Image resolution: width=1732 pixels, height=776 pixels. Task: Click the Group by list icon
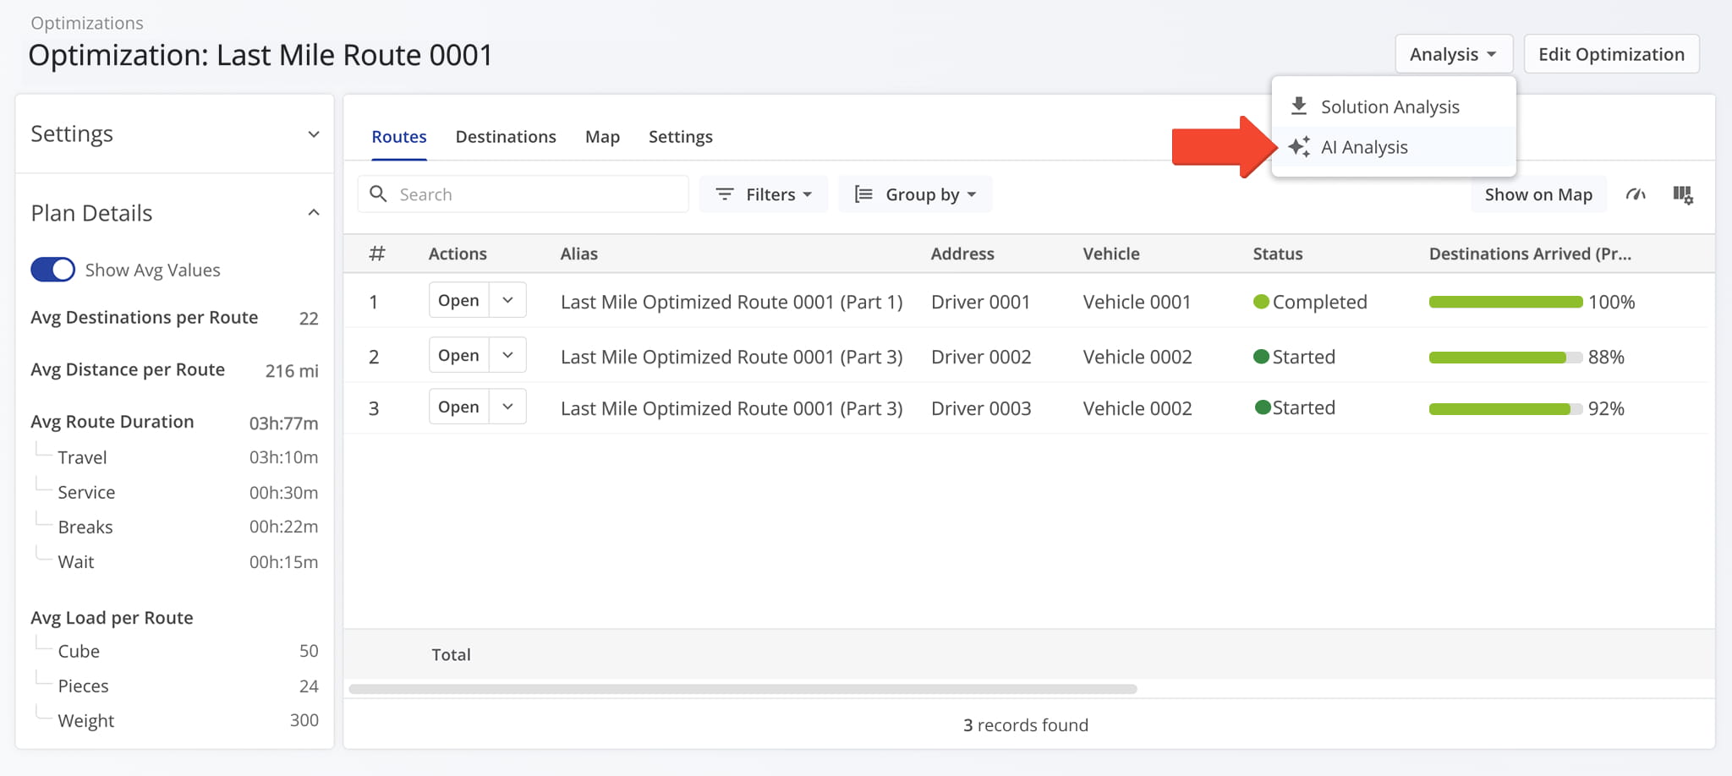click(863, 194)
